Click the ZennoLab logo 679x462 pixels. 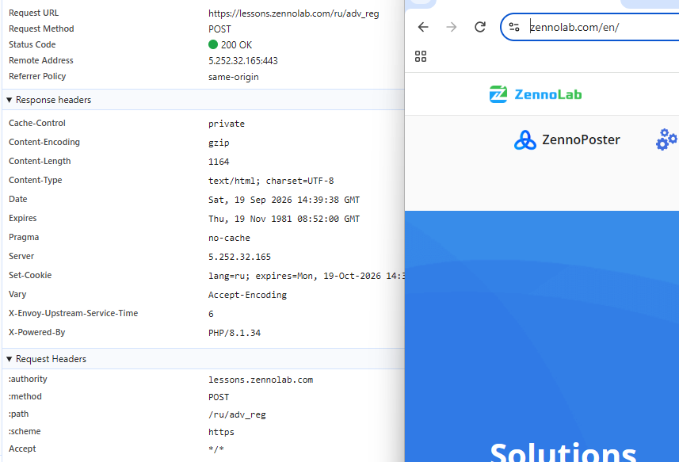click(536, 94)
